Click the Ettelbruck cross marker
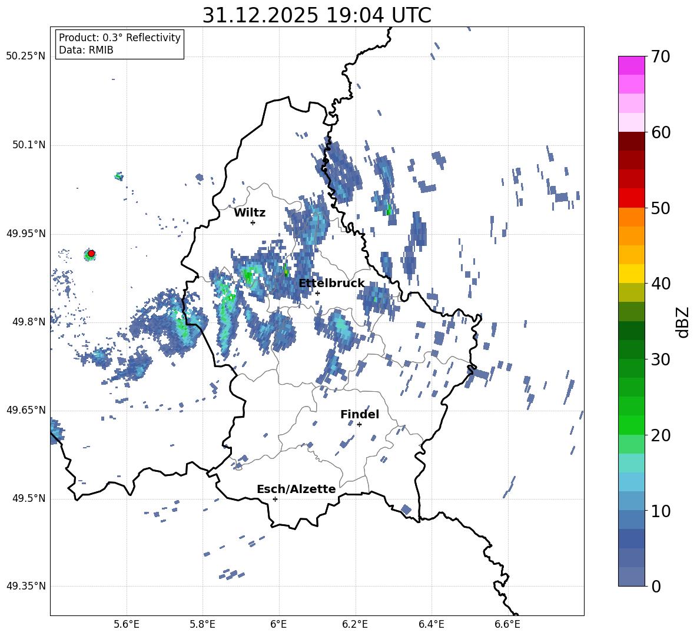This screenshot has height=636, width=697. point(317,293)
